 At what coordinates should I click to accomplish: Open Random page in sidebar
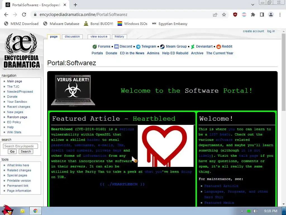point(17,117)
